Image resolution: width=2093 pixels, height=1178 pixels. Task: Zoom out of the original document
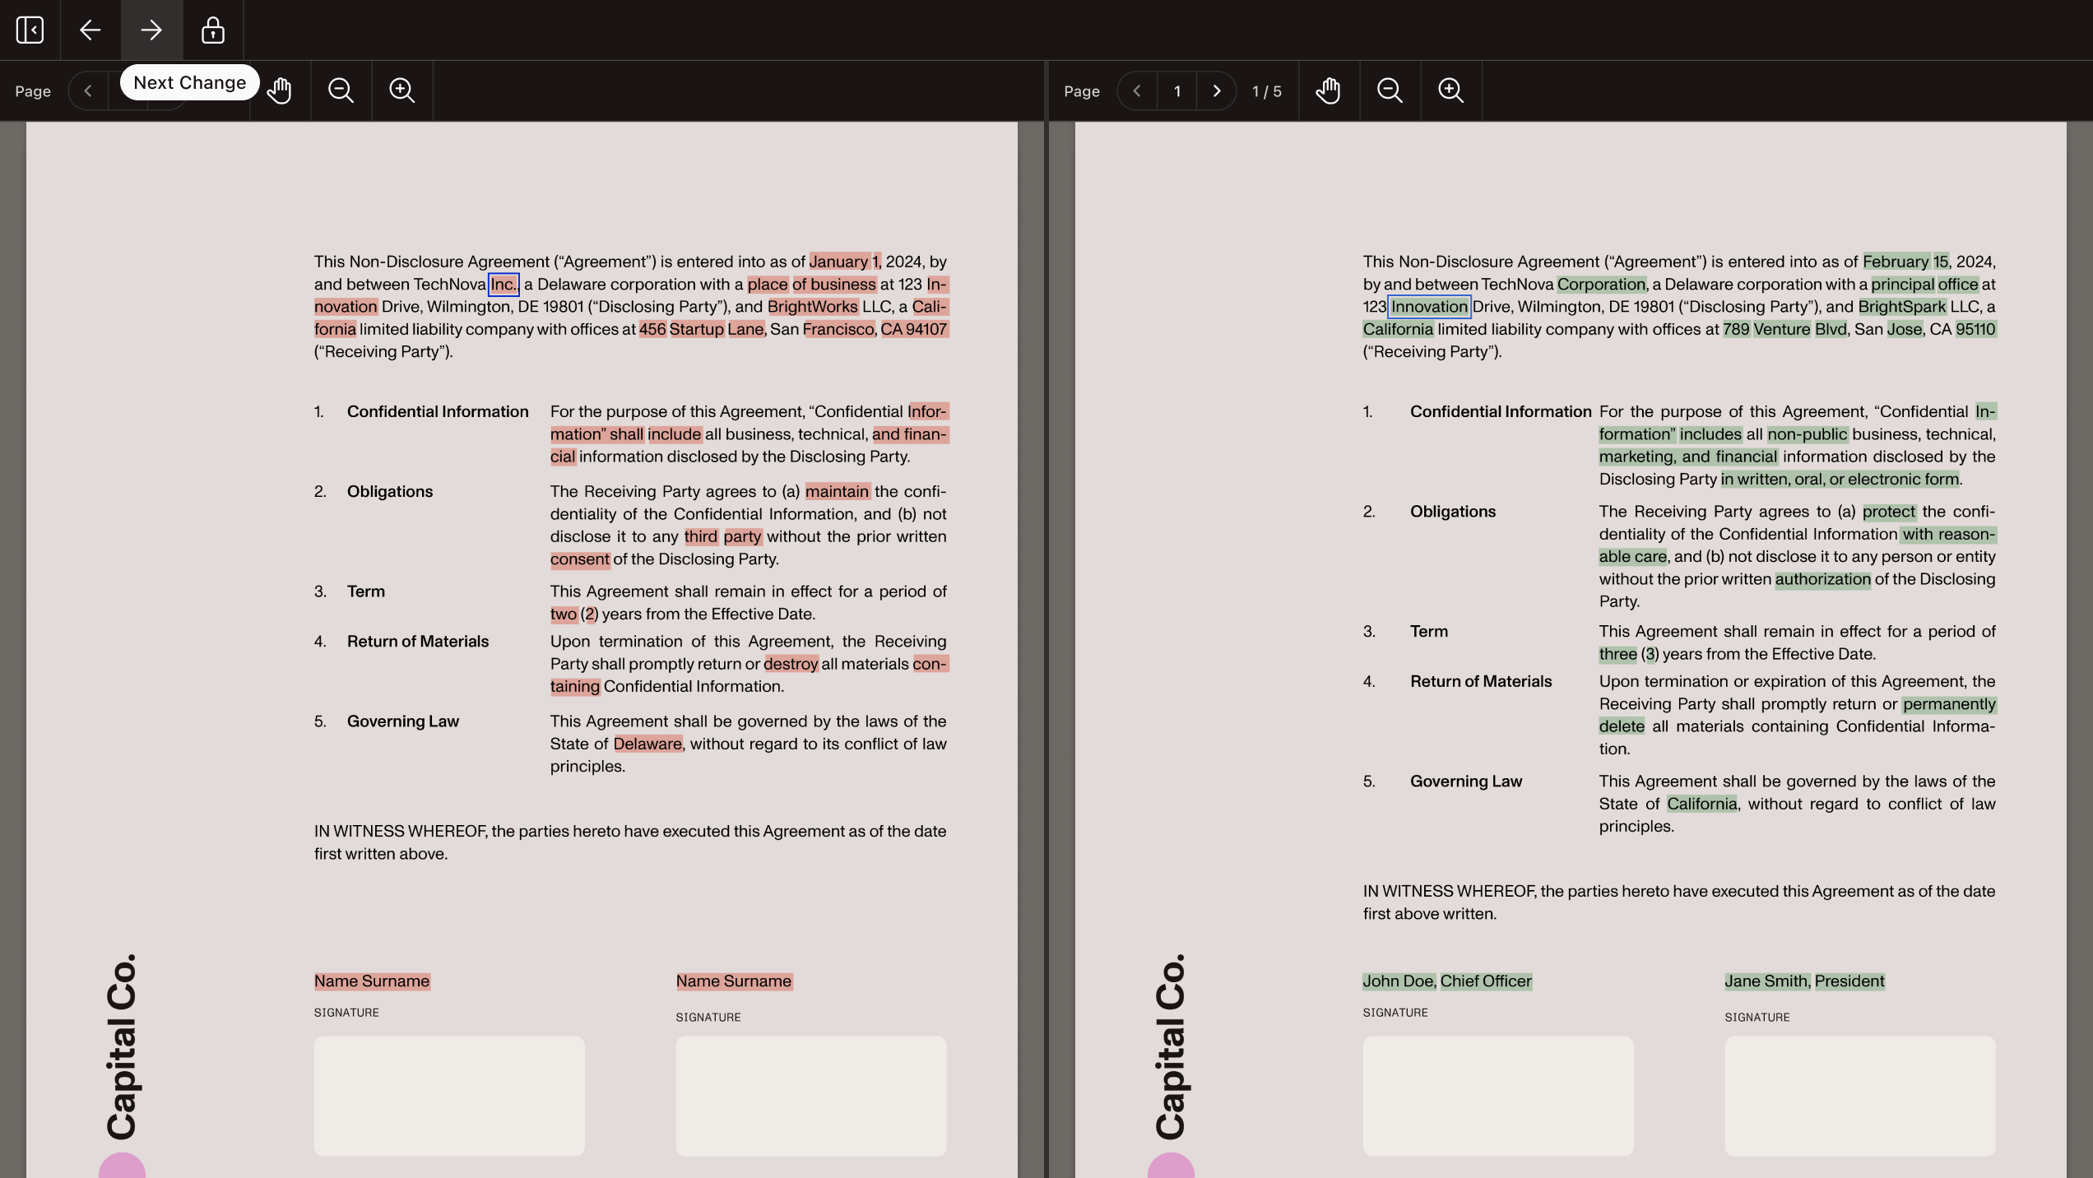tap(341, 90)
